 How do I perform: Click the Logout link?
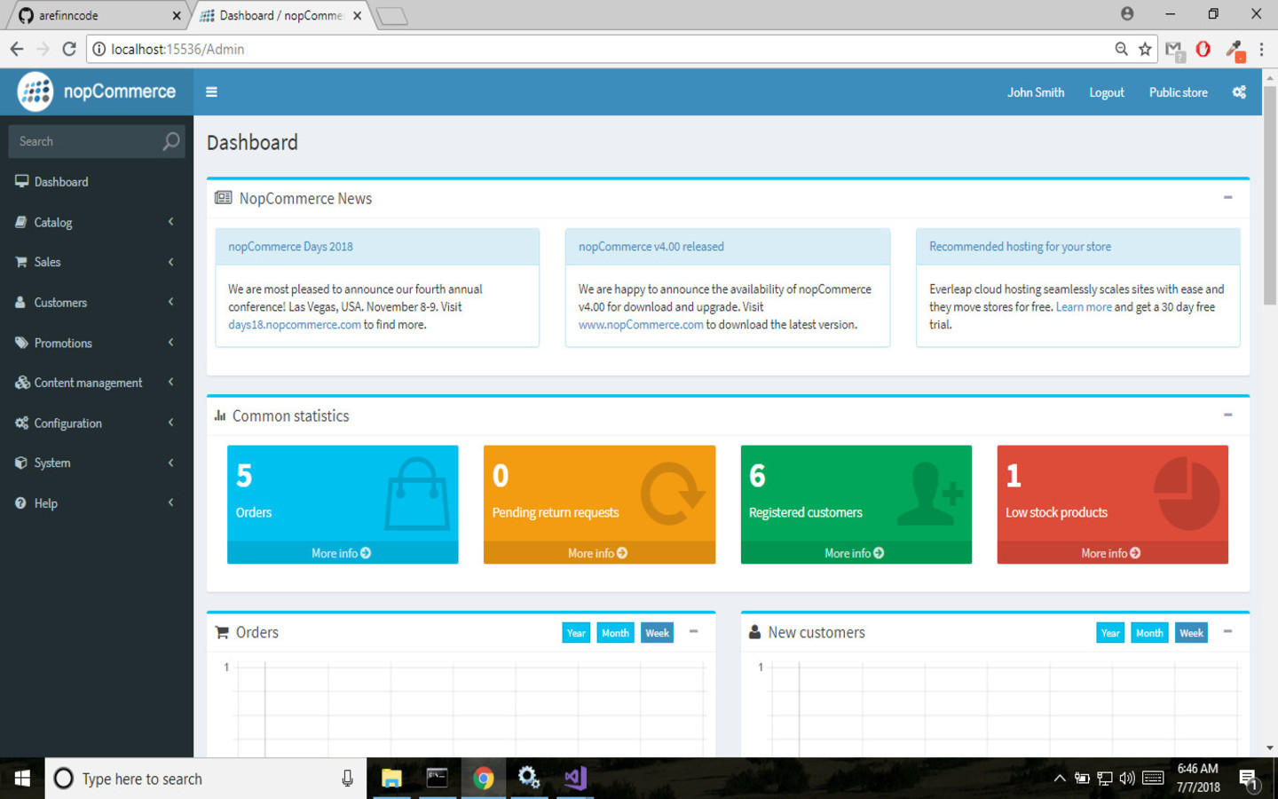[1106, 92]
